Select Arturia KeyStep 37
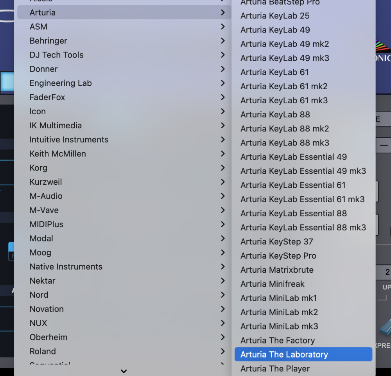Screen dimensions: 391x376 [x=303, y=241]
